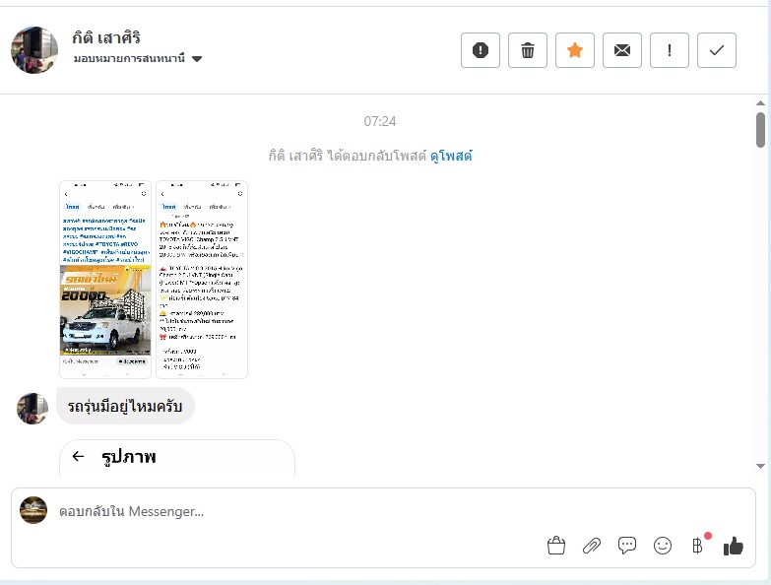
Task: Delete conversation with trash can icon
Action: point(528,50)
